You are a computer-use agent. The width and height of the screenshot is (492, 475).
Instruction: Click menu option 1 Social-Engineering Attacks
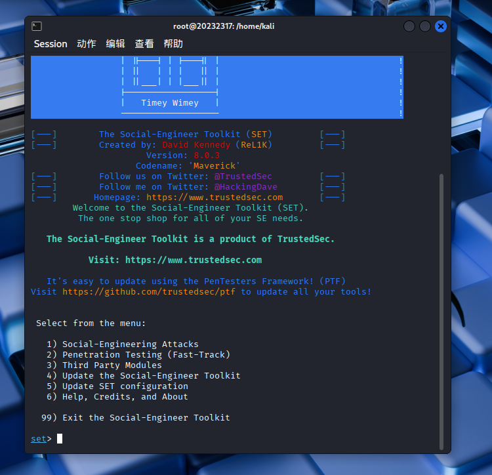tap(123, 344)
